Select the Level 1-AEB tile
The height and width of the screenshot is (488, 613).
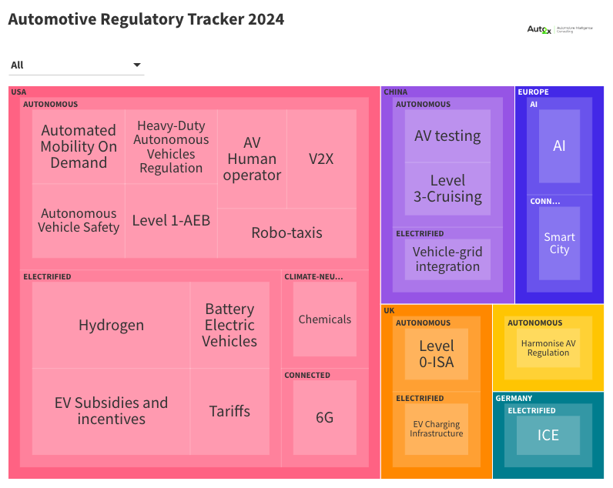pos(171,220)
